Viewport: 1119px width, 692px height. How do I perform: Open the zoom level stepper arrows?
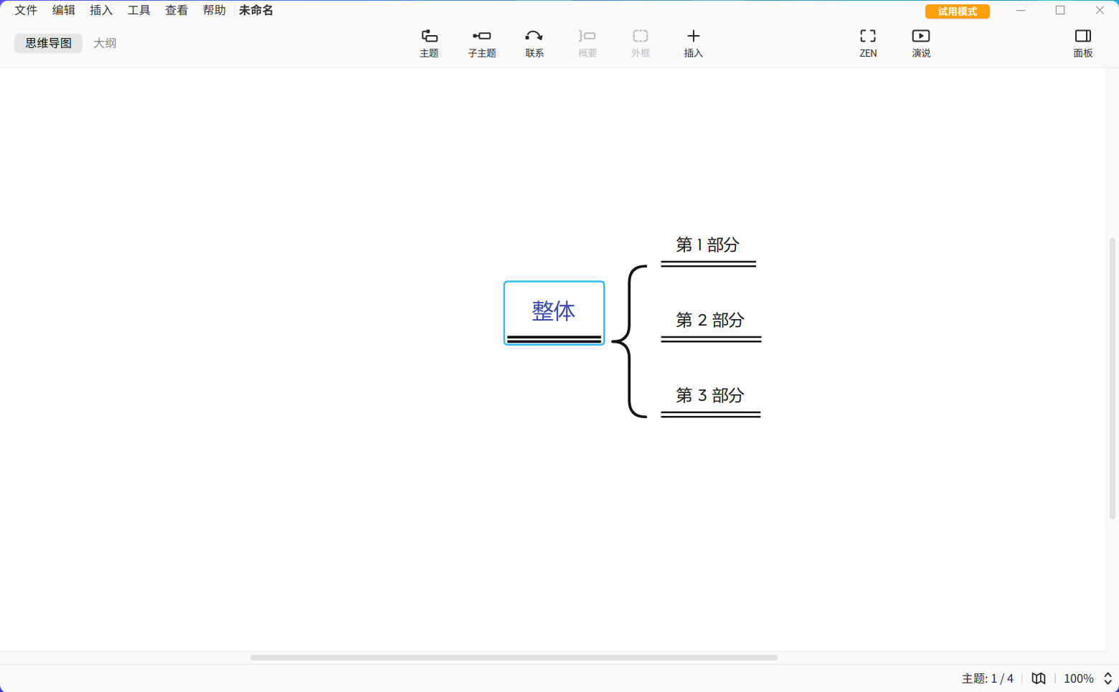tap(1108, 678)
